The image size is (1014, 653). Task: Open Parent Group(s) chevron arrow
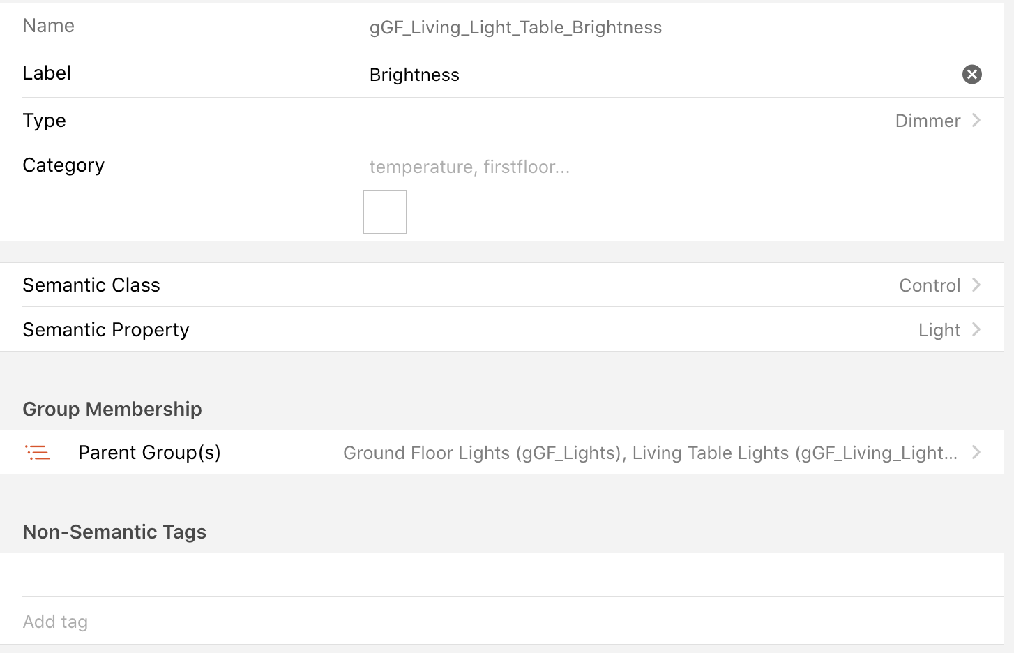tap(976, 452)
